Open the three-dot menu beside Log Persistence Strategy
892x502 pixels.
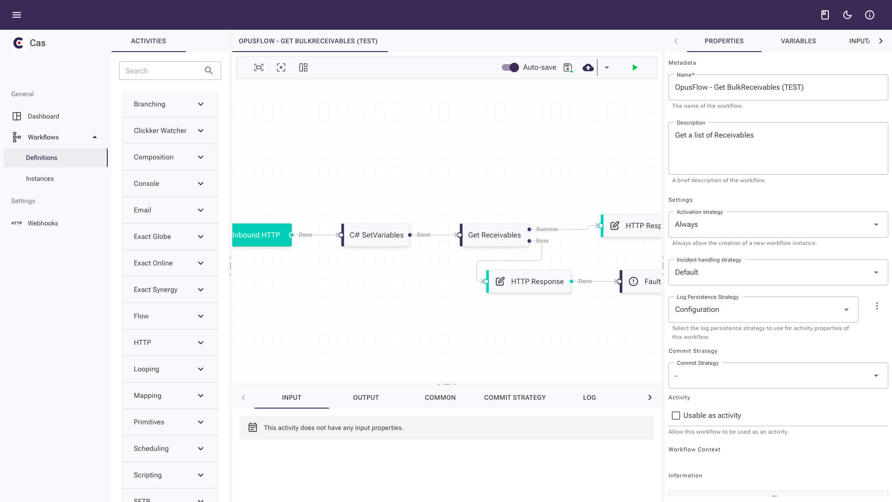click(878, 306)
